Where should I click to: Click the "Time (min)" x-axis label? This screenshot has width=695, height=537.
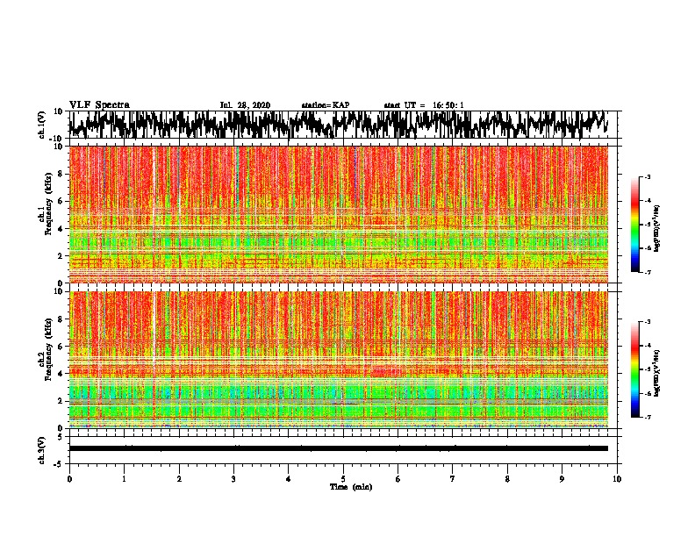pyautogui.click(x=351, y=487)
